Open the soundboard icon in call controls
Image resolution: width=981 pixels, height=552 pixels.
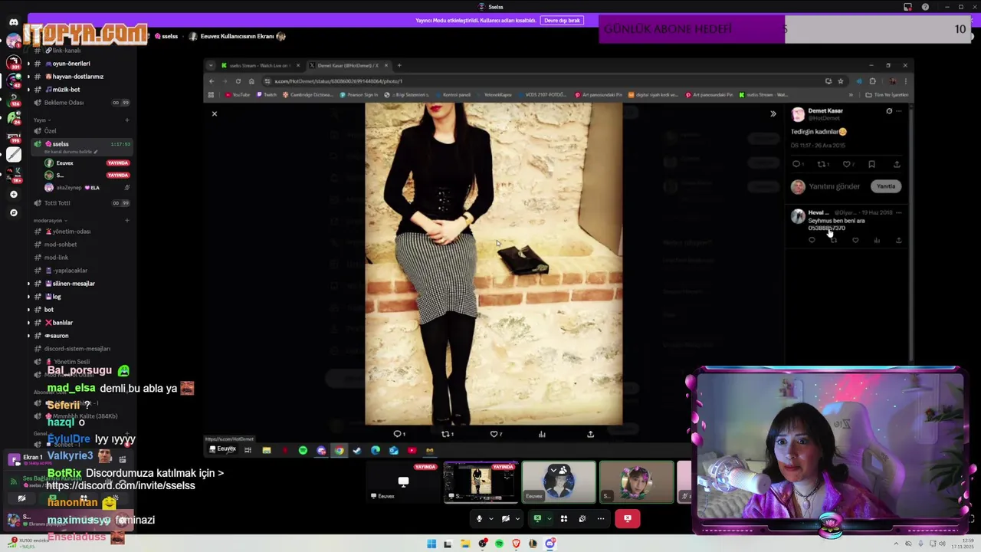tap(582, 518)
